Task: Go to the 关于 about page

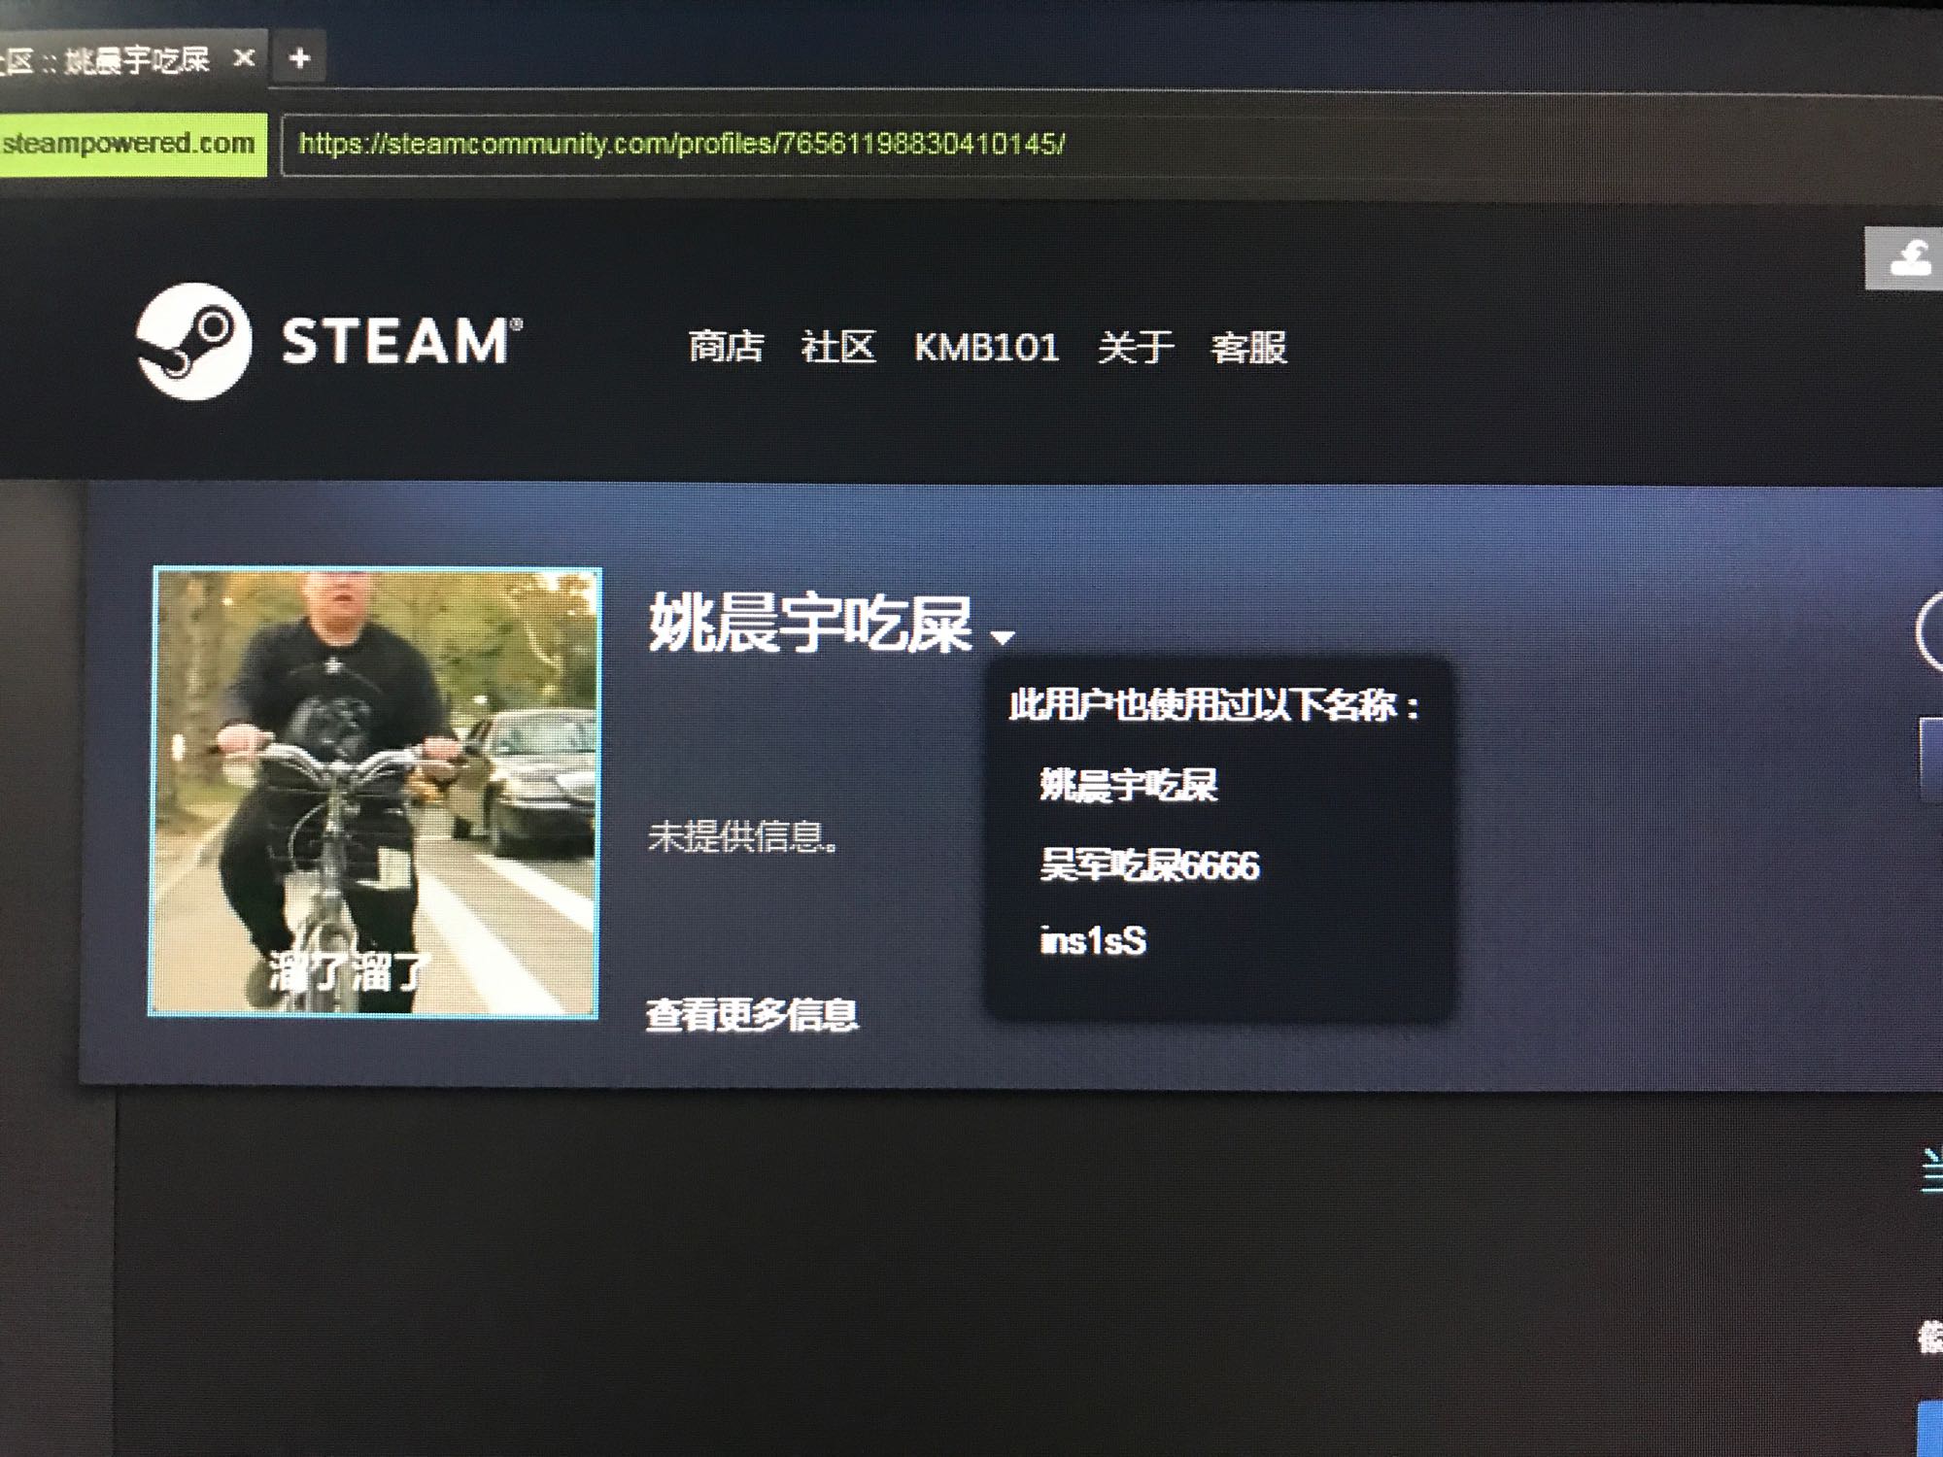Action: 1135,347
